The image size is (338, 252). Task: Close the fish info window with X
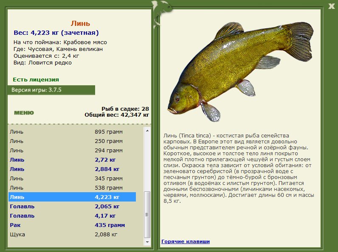331,6
